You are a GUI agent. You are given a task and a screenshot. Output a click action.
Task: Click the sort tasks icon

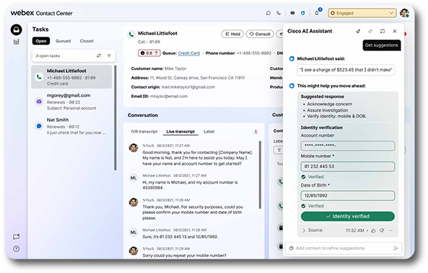coord(99,55)
